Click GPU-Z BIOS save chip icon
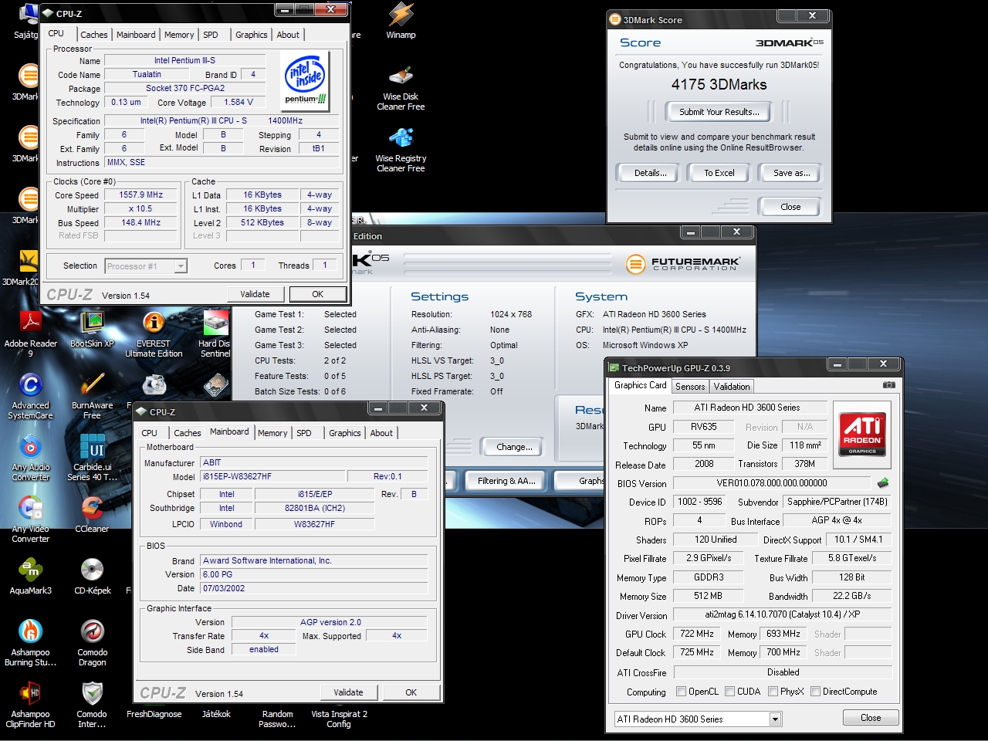 (x=883, y=483)
